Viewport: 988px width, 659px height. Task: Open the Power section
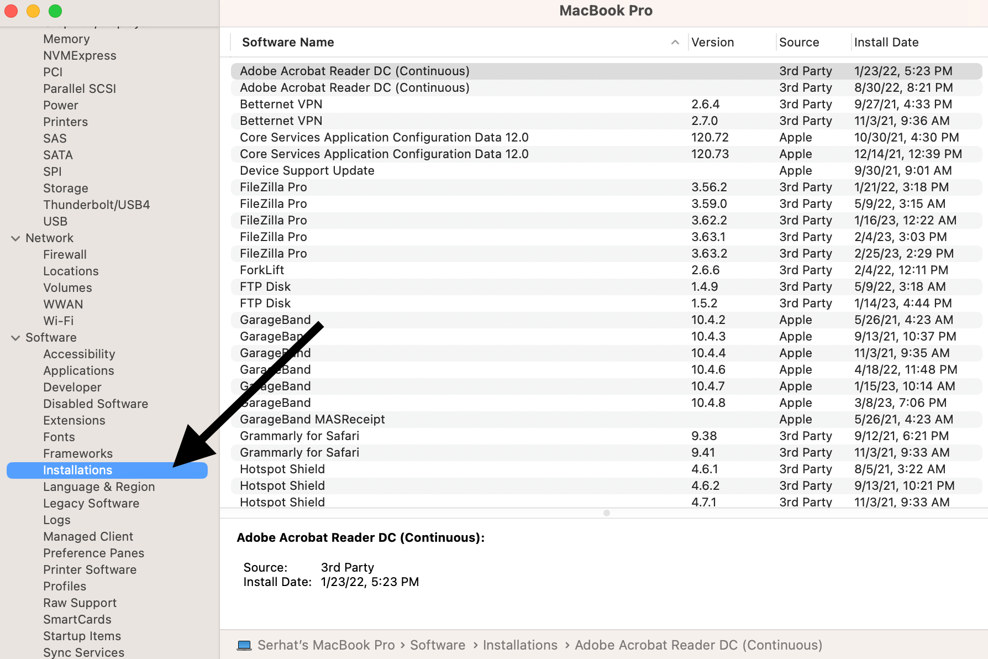[61, 106]
